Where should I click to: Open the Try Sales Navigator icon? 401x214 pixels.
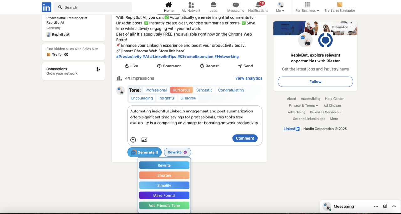tap(340, 4)
